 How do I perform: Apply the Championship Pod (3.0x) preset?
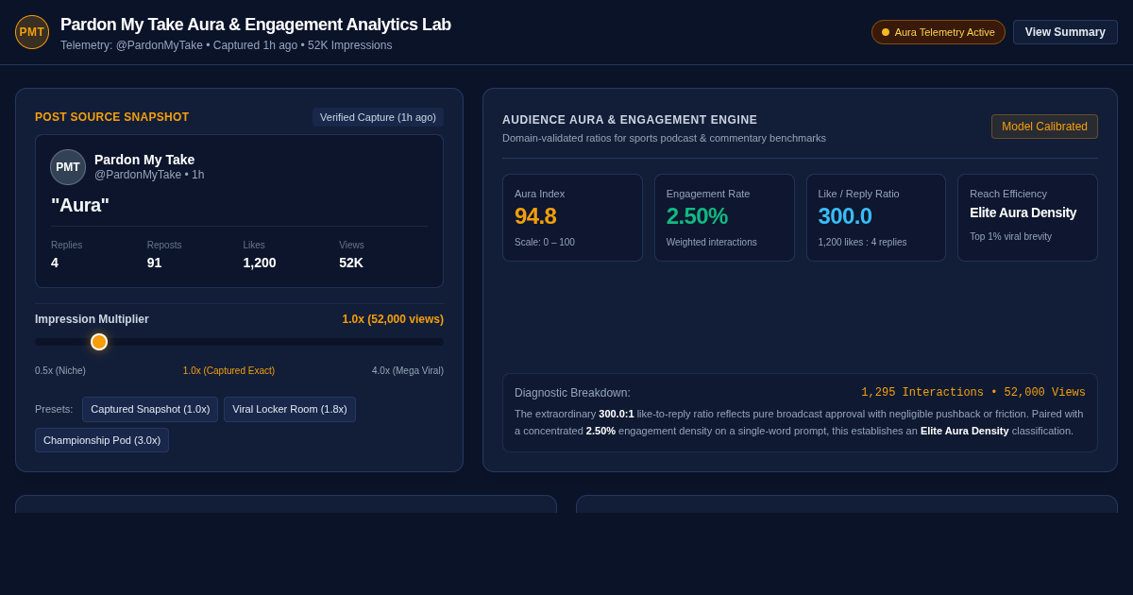pos(102,440)
